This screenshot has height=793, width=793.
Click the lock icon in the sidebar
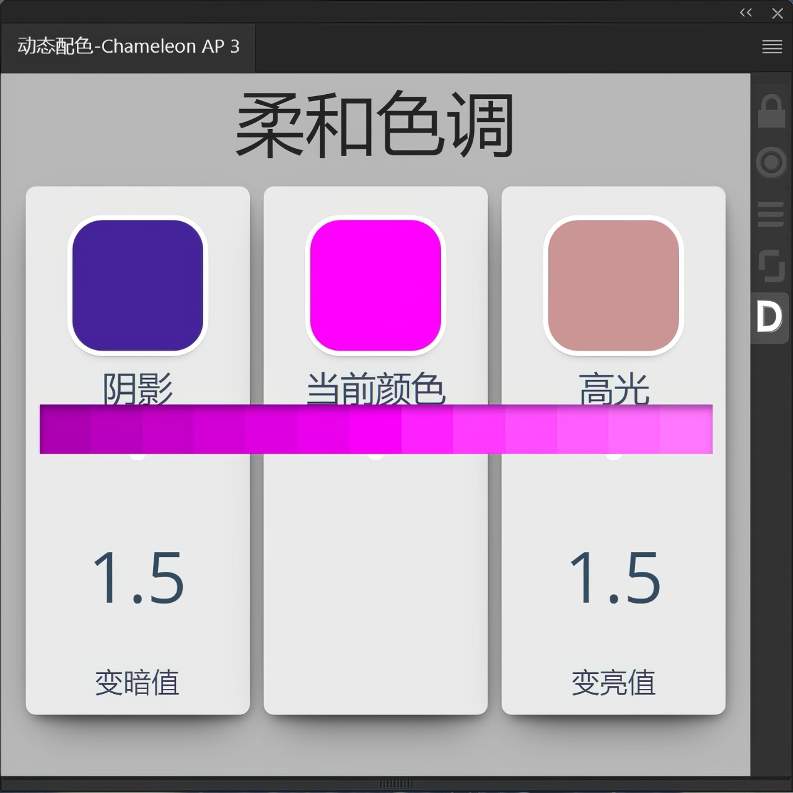771,112
